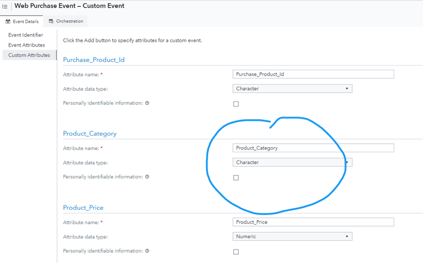Viewport: 423px width, 263px height.
Task: Select the Event Details tab
Action: (x=25, y=22)
